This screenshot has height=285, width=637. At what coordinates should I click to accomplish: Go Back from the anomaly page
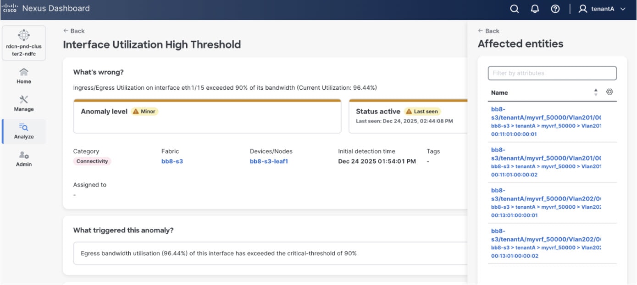click(74, 31)
